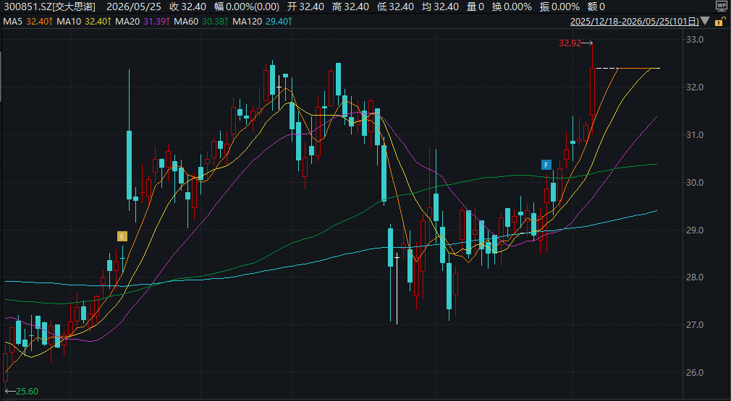Click the date 2026/05/25 in header

(134, 7)
